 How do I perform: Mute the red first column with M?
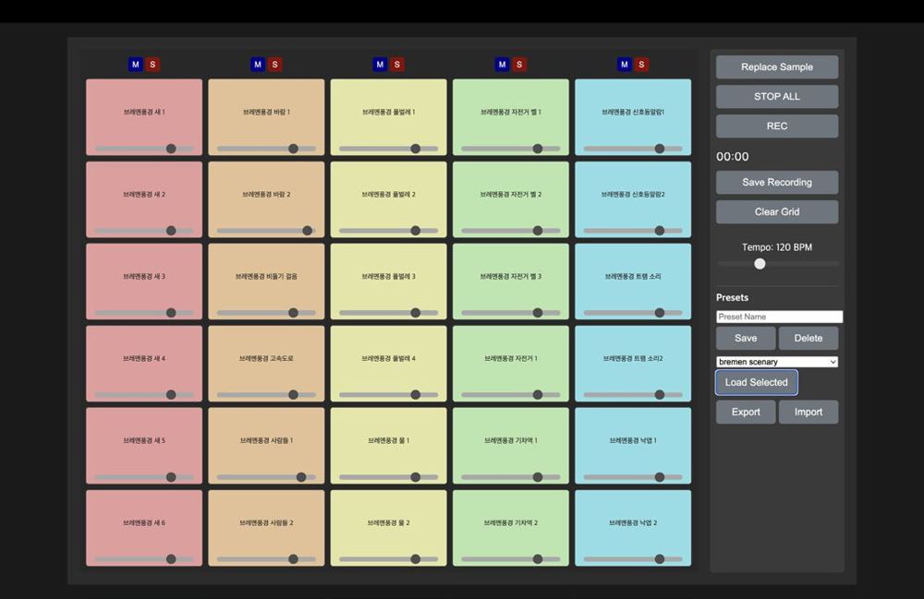click(x=136, y=65)
